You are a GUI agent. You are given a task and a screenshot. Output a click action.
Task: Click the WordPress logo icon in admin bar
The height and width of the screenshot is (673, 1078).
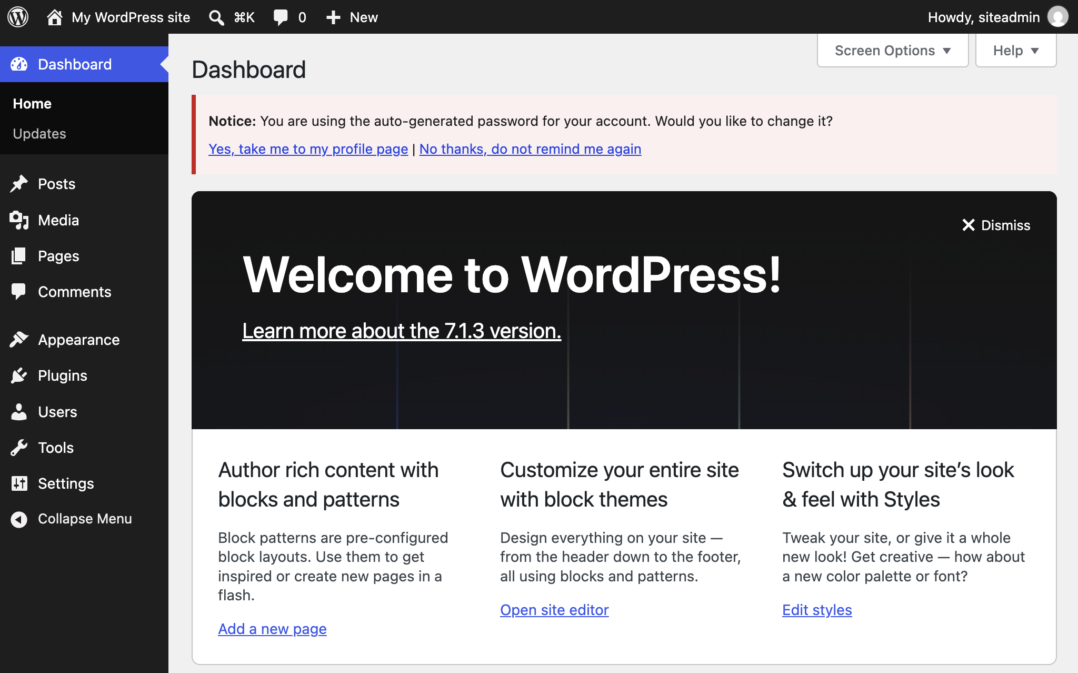pos(18,17)
